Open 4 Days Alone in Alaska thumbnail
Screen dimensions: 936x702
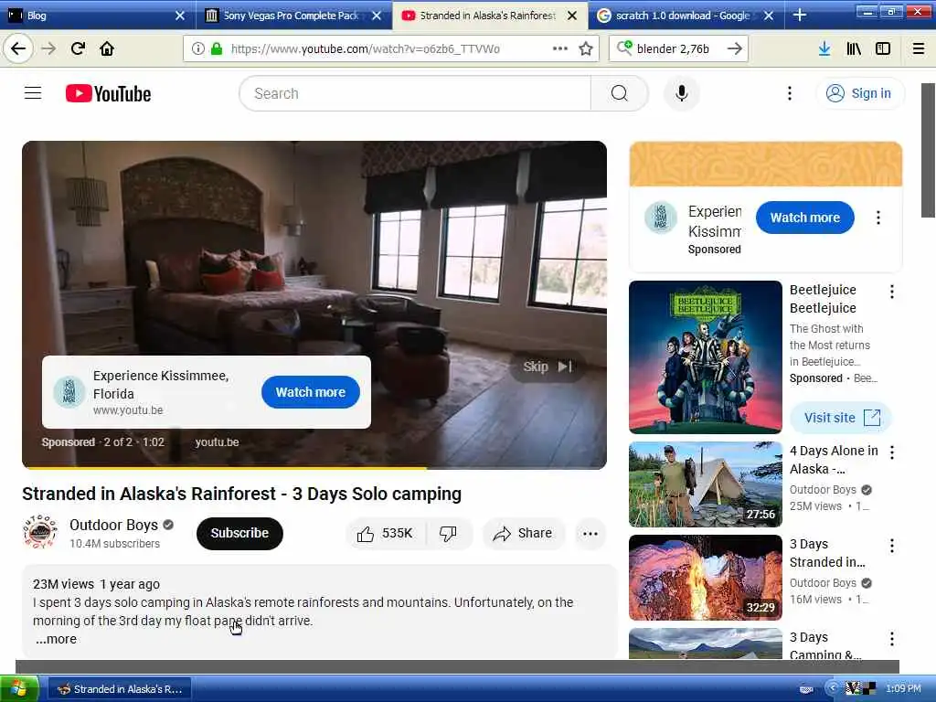(705, 484)
